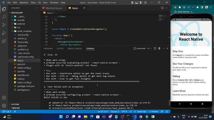
Task: Open editor more actions ellipsis
Action: point(167,8)
